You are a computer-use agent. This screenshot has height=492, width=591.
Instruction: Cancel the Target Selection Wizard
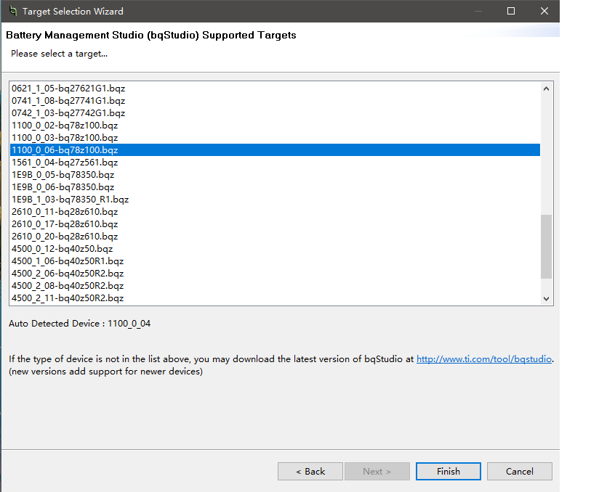pyautogui.click(x=519, y=471)
